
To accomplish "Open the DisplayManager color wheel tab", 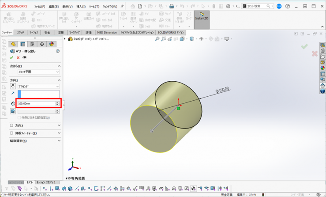I will 51,44.
